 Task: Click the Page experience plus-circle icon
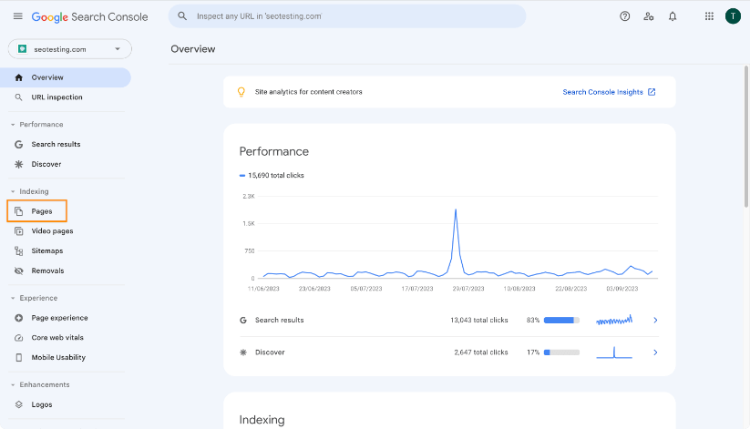[18, 318]
